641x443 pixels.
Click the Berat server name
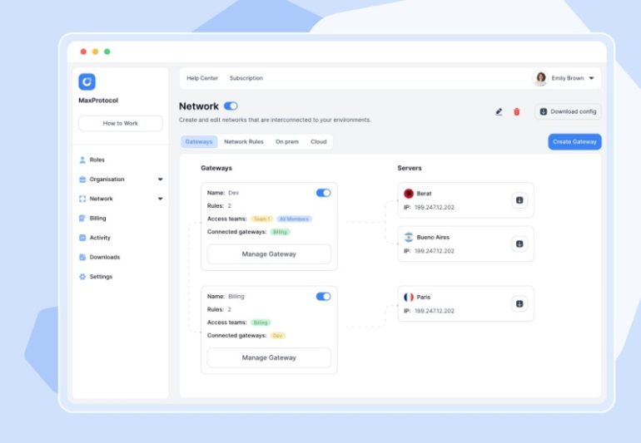(424, 194)
